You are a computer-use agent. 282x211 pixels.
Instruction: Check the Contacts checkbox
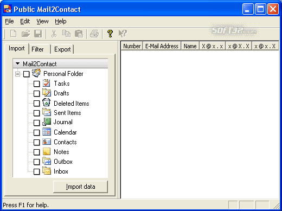coord(37,142)
